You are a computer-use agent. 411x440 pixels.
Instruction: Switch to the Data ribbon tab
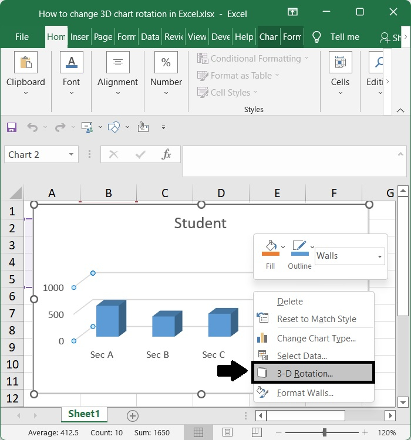tap(150, 37)
